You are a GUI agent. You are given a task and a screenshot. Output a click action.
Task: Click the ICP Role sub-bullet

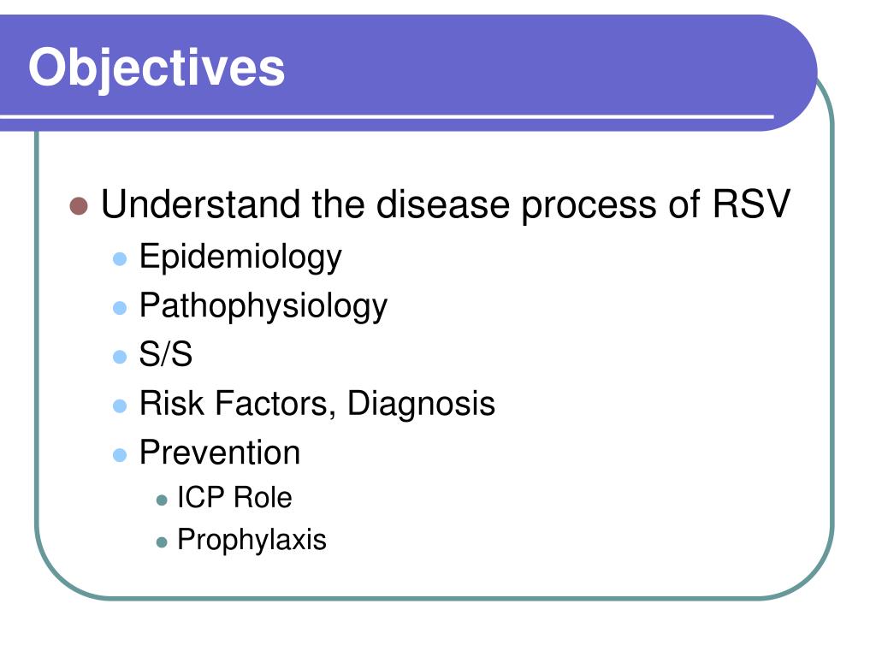[234, 497]
